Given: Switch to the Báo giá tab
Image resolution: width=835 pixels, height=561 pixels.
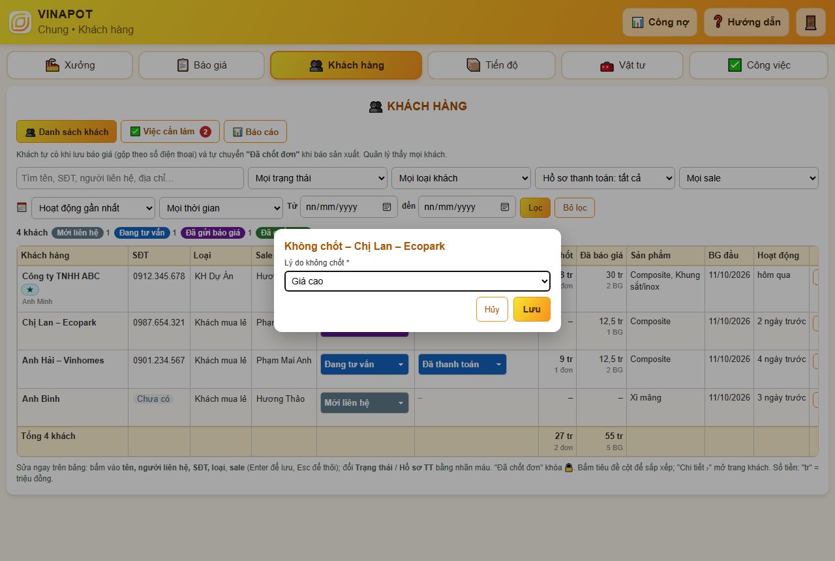Looking at the screenshot, I should pyautogui.click(x=202, y=65).
